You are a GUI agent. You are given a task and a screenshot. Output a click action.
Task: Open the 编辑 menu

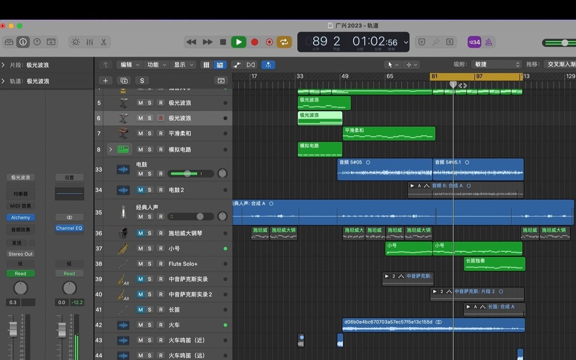click(x=130, y=65)
